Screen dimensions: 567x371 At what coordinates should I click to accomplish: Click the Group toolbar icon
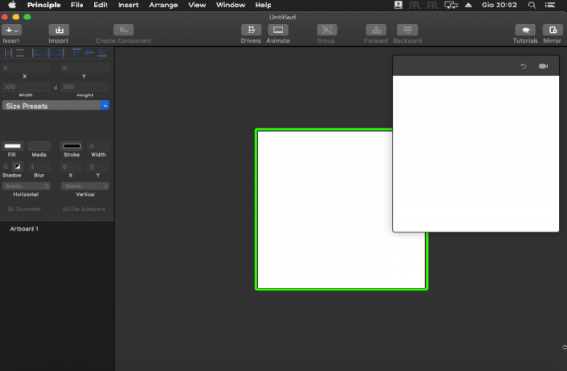pos(327,31)
